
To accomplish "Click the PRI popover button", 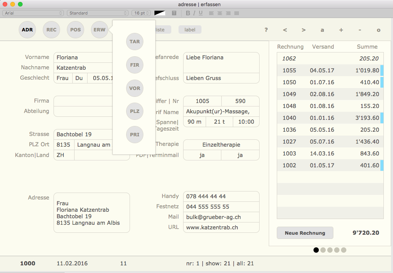I will 135,135.
